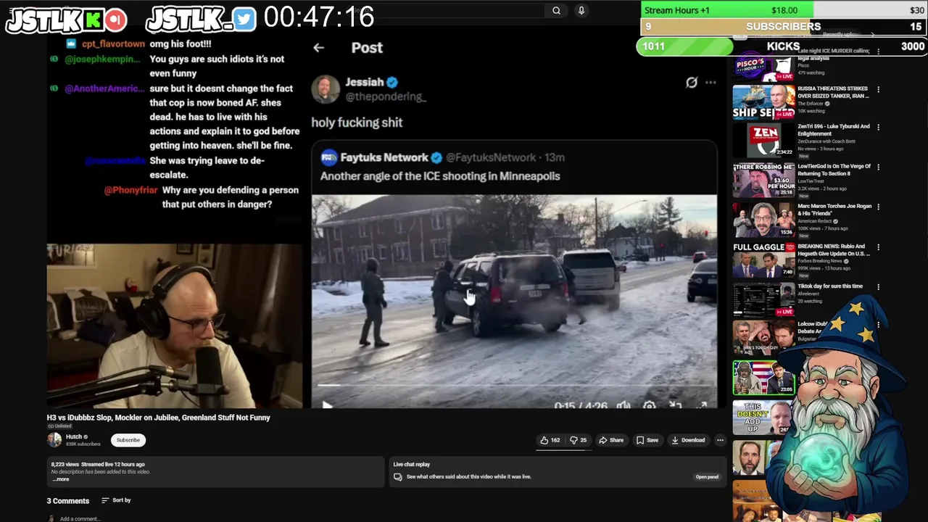Click the 8,223 views streamed text
The image size is (928, 522).
click(98, 464)
